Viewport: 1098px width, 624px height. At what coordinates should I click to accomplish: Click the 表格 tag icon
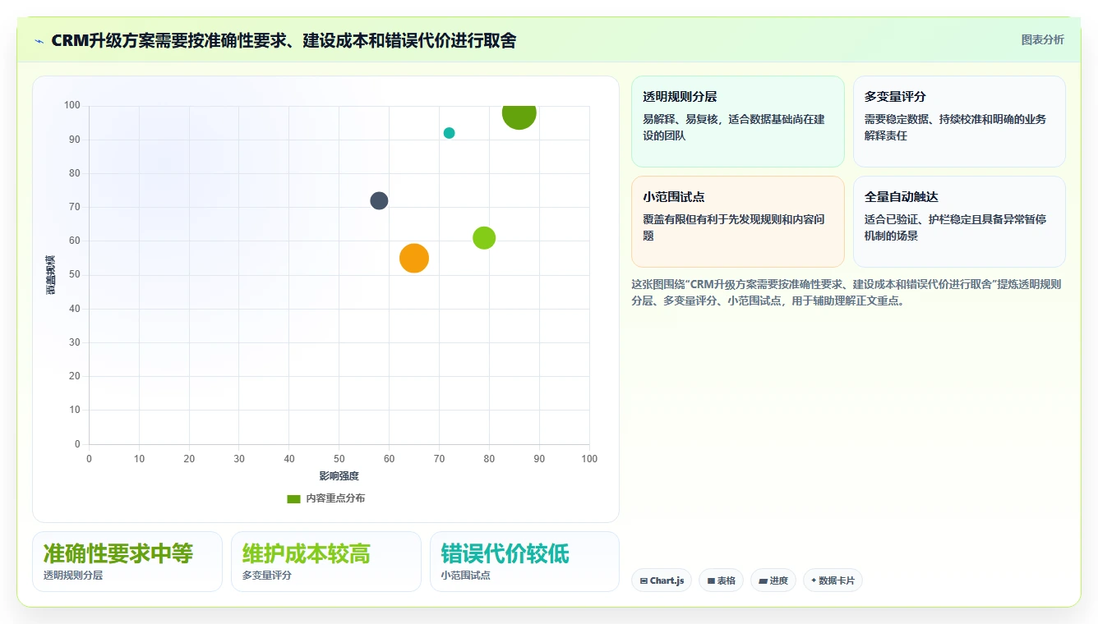tap(711, 581)
